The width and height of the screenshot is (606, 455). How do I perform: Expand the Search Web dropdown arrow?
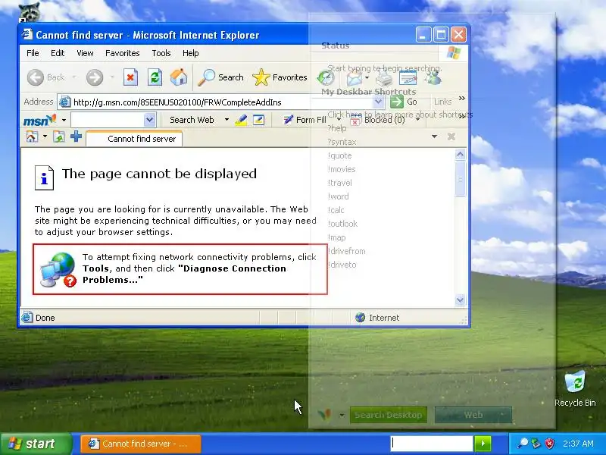(226, 120)
